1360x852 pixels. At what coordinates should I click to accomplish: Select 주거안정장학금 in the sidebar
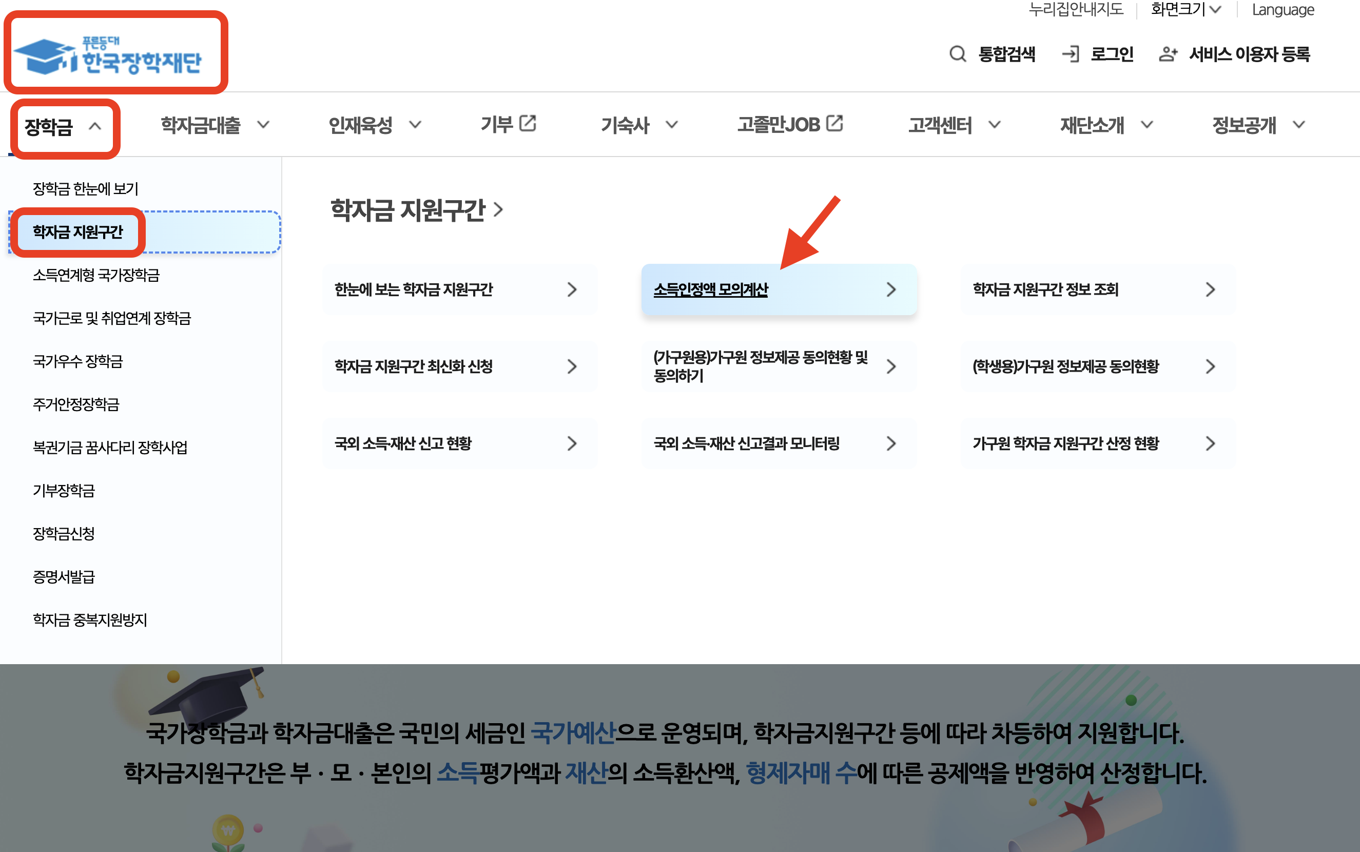click(x=76, y=404)
